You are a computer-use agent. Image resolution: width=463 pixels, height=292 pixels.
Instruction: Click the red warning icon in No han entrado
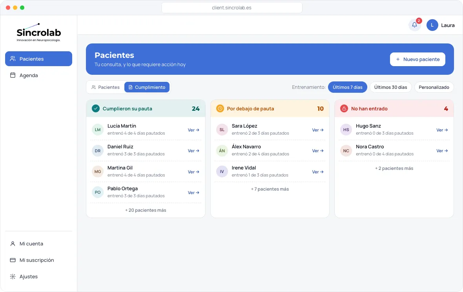click(x=344, y=108)
